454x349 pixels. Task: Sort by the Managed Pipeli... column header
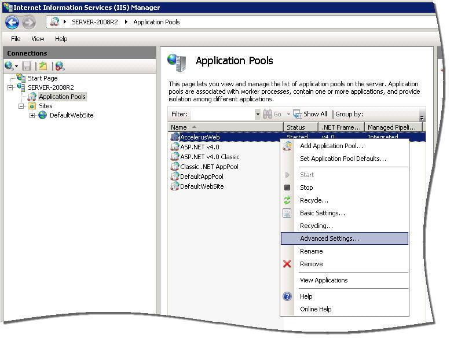394,127
